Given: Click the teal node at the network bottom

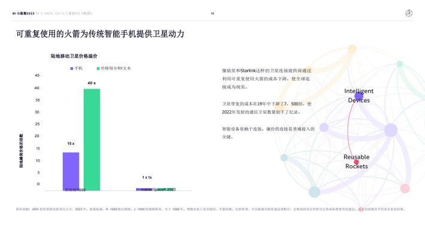Looking at the screenshot, I should (x=314, y=192).
